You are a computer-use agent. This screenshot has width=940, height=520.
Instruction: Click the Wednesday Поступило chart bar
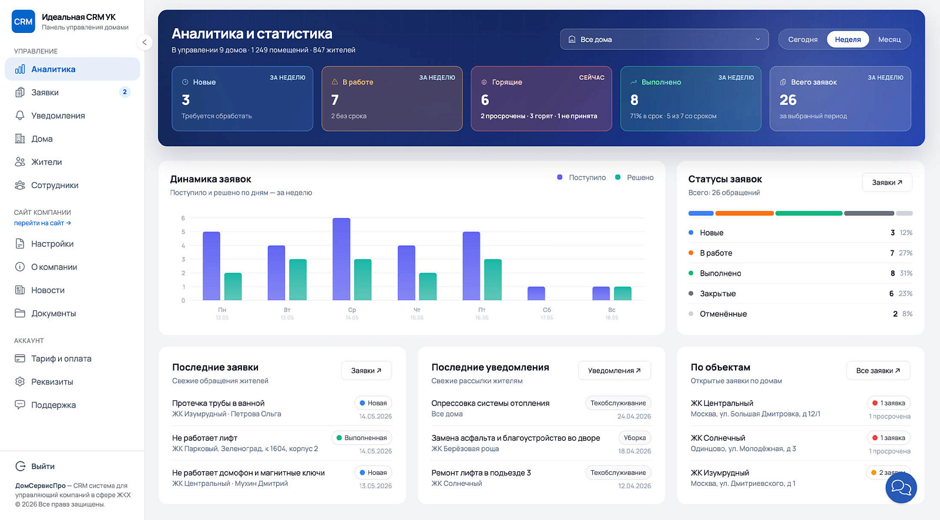tap(341, 259)
